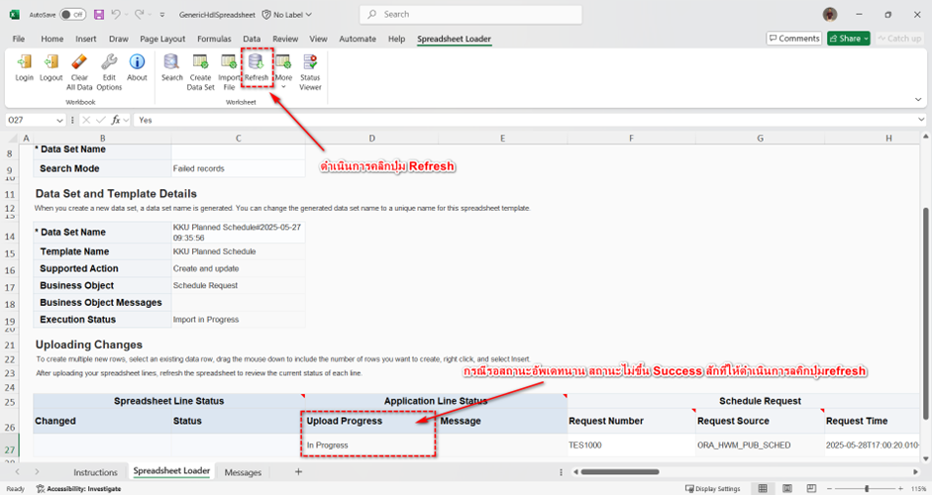Toggle the AutoSave switch
Viewport: 932px width, 495px height.
point(72,14)
